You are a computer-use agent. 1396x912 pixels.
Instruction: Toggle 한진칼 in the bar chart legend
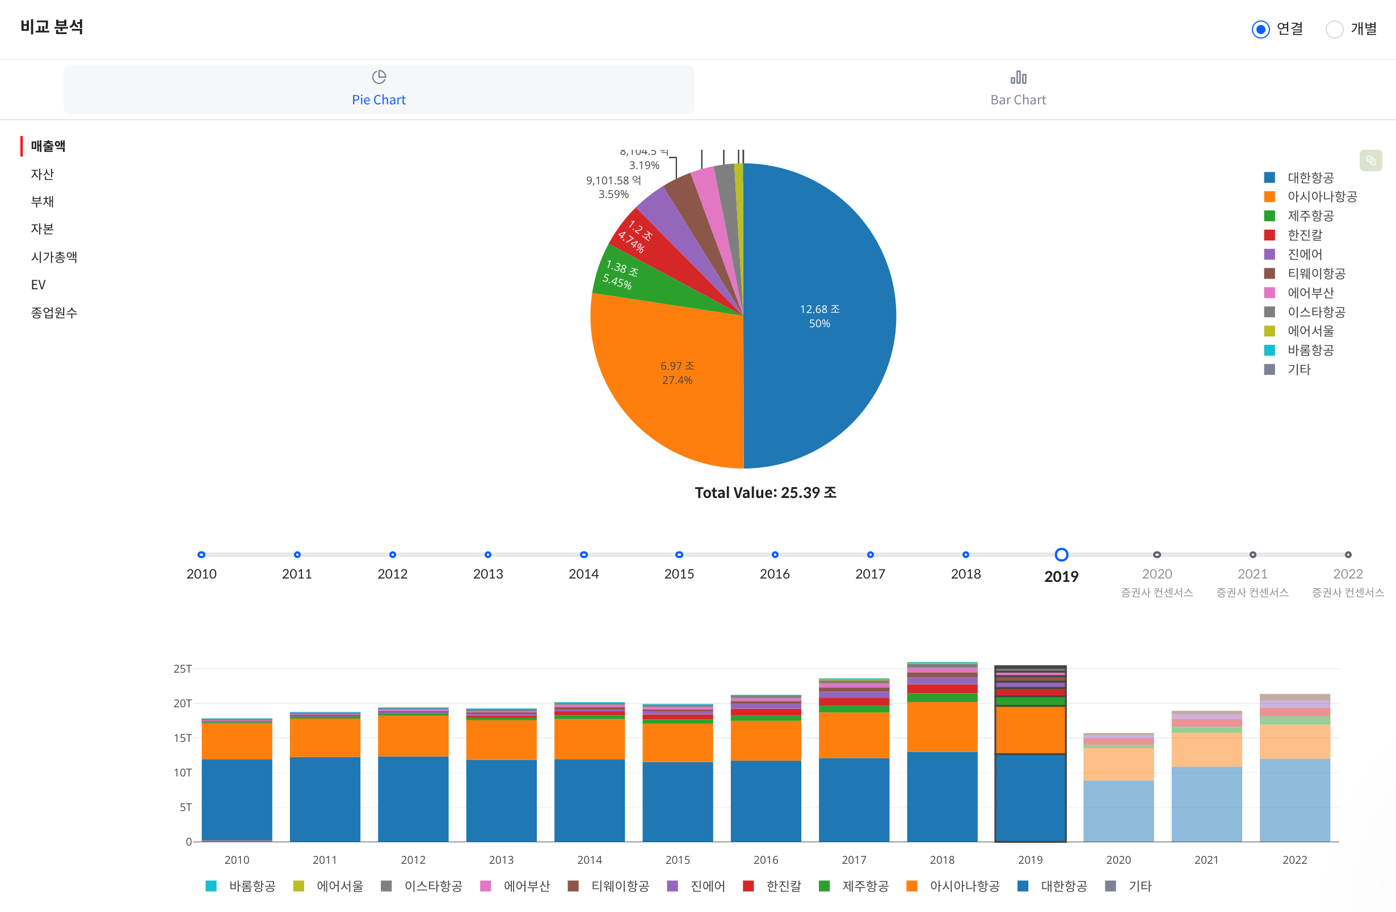click(772, 886)
